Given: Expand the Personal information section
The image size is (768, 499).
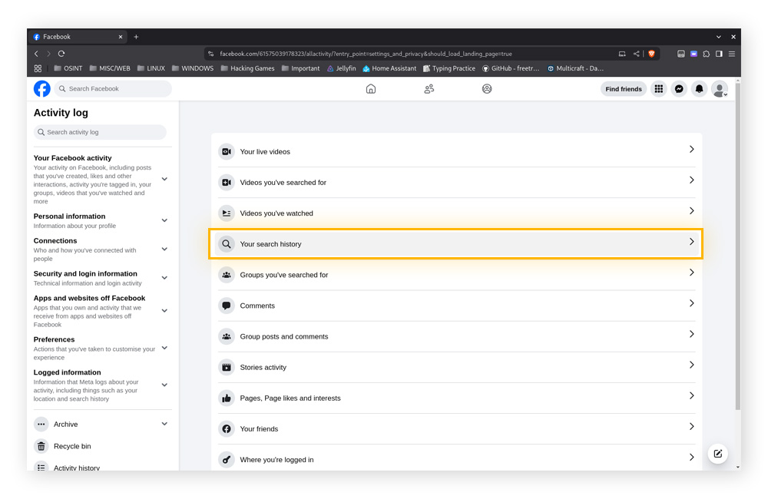Looking at the screenshot, I should pos(164,220).
